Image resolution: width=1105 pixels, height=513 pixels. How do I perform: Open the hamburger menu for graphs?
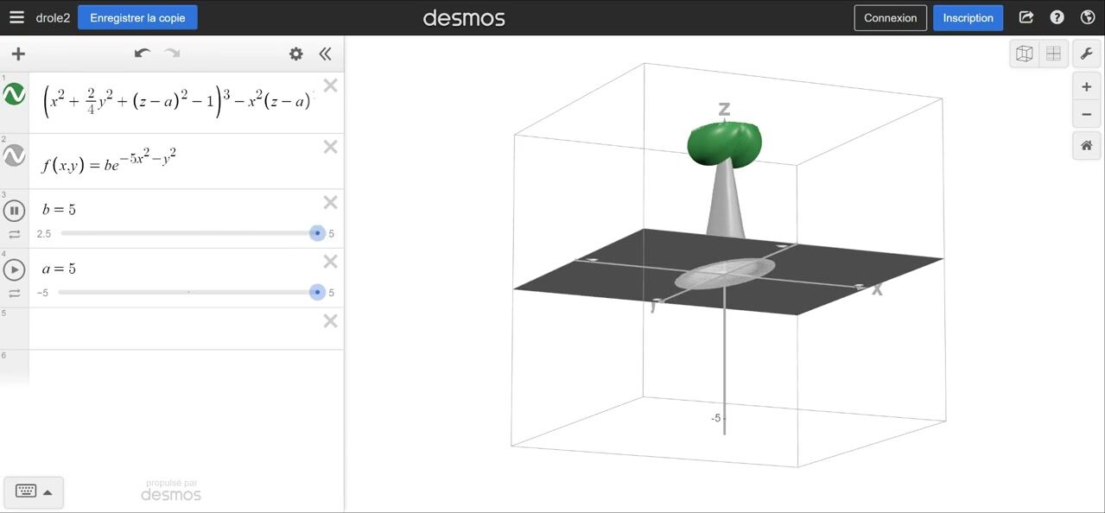click(x=16, y=17)
